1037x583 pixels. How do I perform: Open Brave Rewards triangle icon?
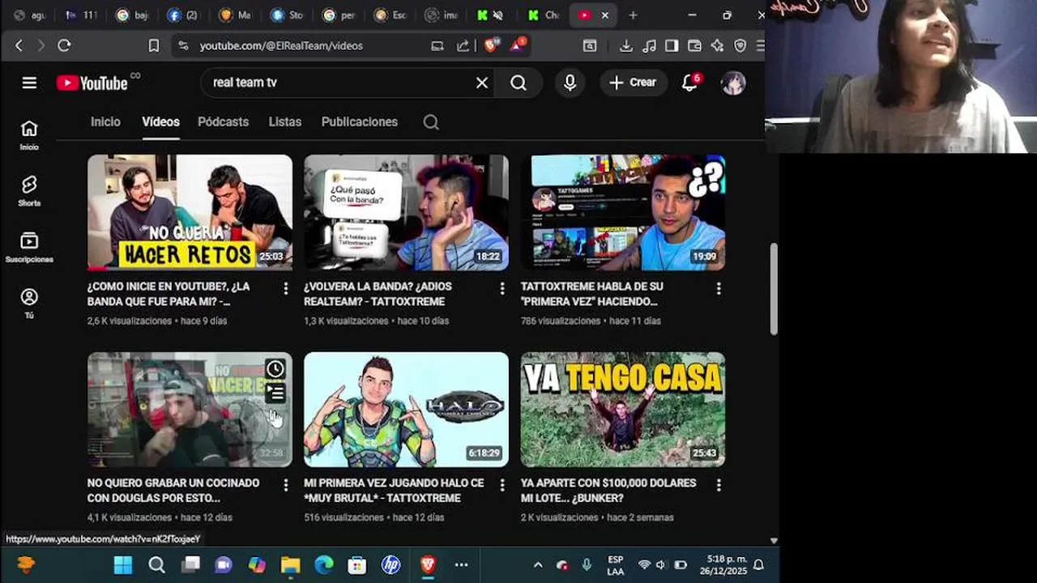pyautogui.click(x=518, y=45)
